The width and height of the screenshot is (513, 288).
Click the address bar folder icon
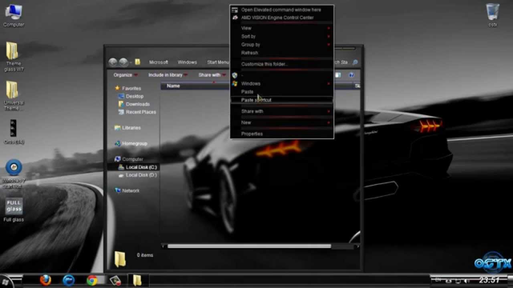137,62
